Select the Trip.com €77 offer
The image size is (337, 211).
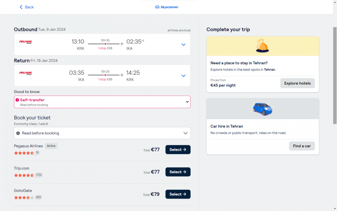tap(178, 172)
